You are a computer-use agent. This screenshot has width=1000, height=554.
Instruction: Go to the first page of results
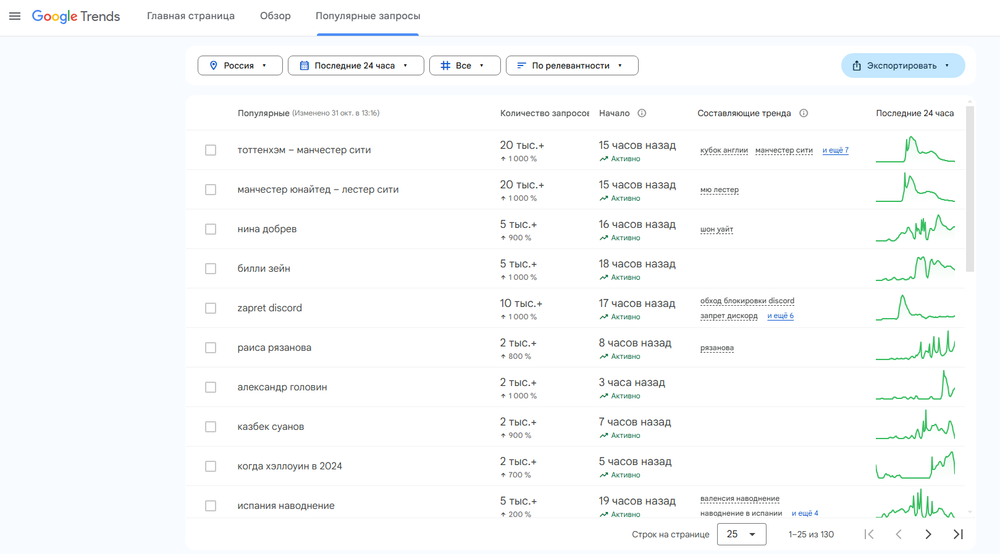coord(869,534)
